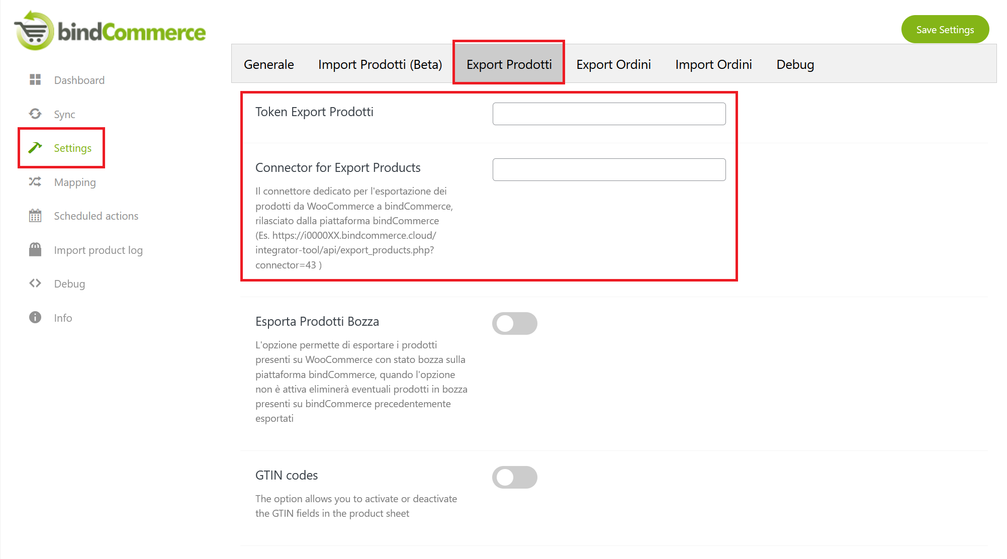Click the bindCommerce logo
This screenshot has height=559, width=1007.
[111, 31]
